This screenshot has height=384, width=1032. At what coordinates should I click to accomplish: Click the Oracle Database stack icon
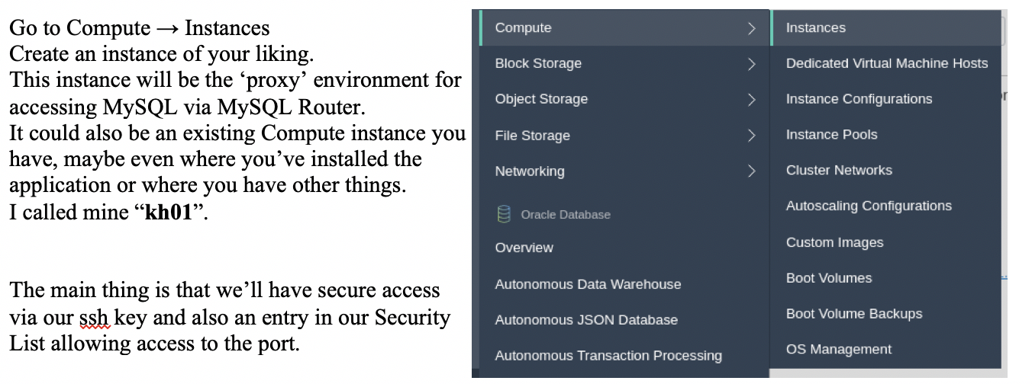(x=504, y=215)
